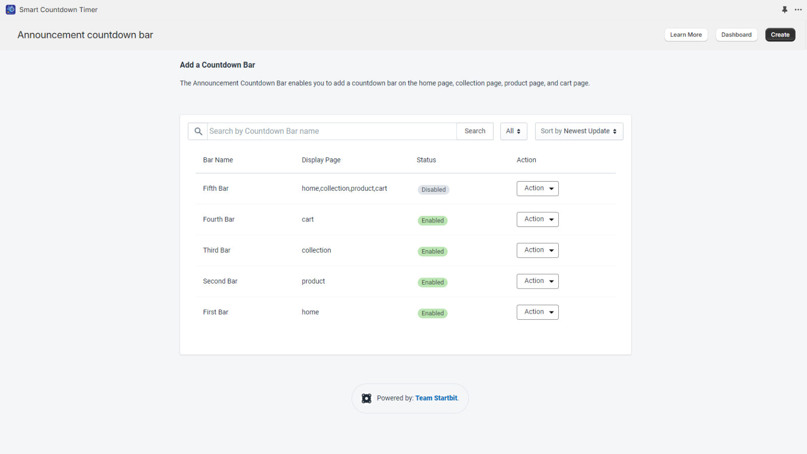The width and height of the screenshot is (807, 454).
Task: Follow the Team Startbit link
Action: (436, 399)
